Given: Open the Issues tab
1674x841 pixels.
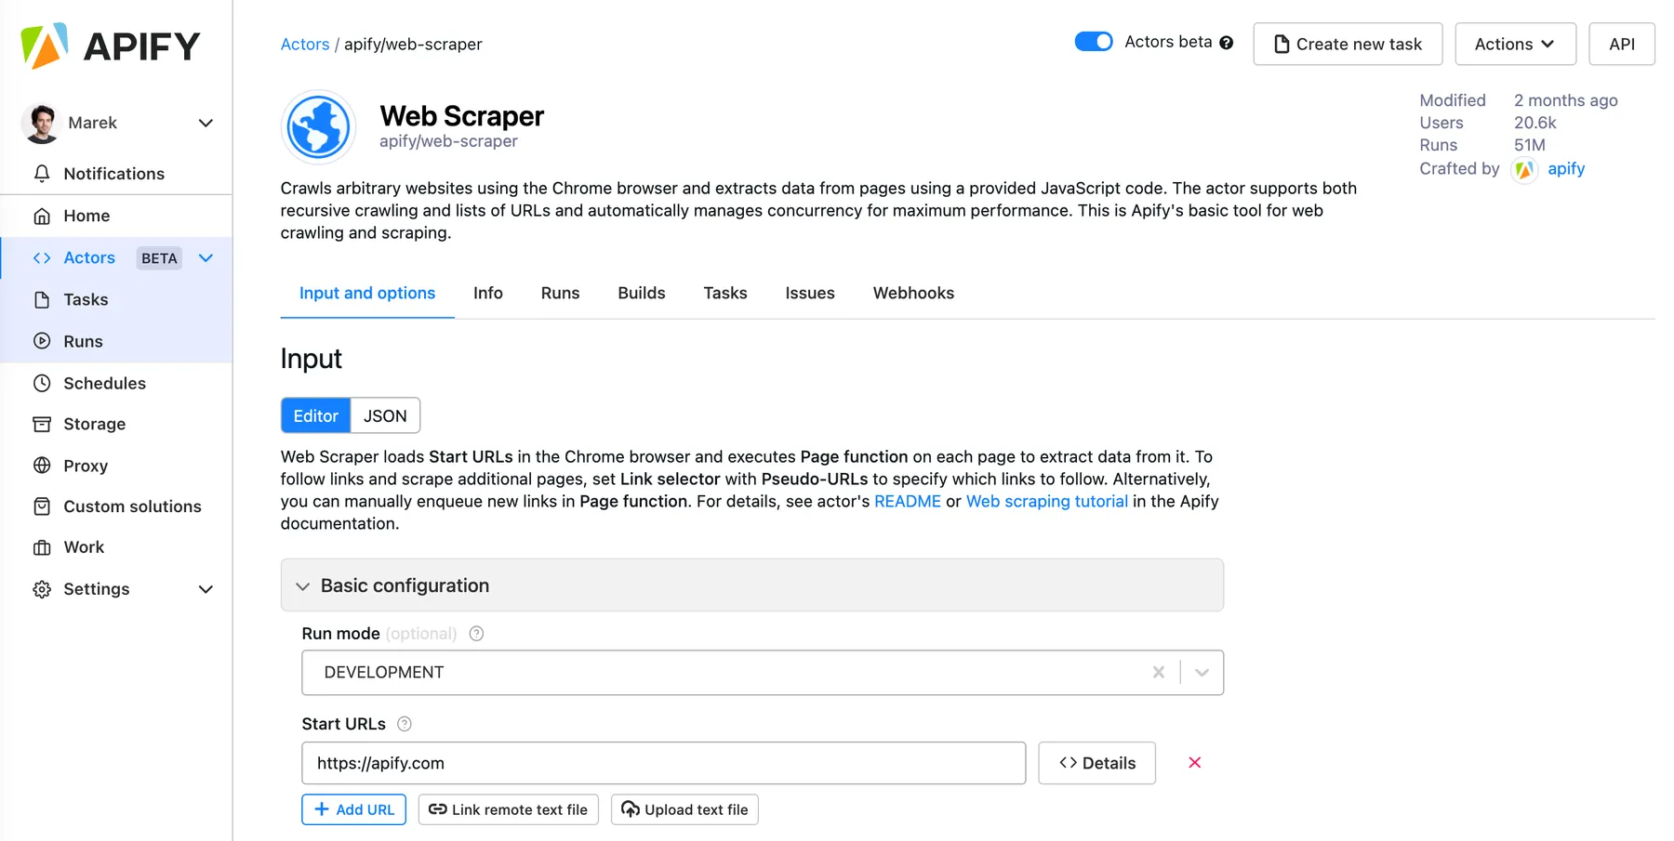Looking at the screenshot, I should click(x=810, y=293).
